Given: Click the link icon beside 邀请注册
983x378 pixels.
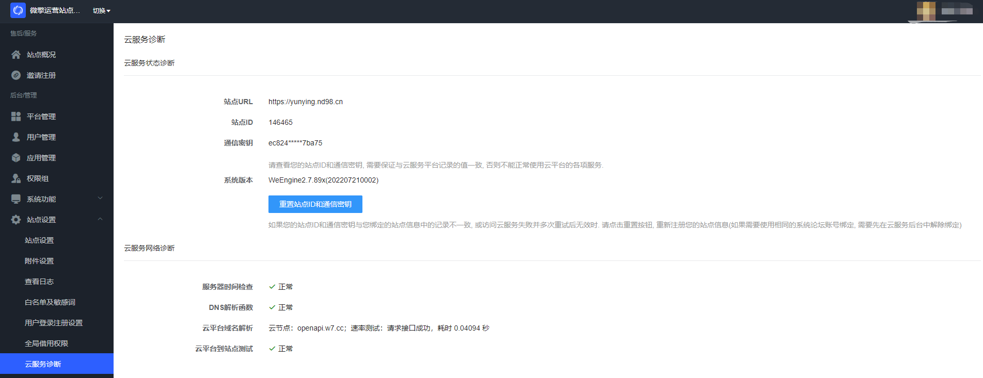Looking at the screenshot, I should click(16, 75).
